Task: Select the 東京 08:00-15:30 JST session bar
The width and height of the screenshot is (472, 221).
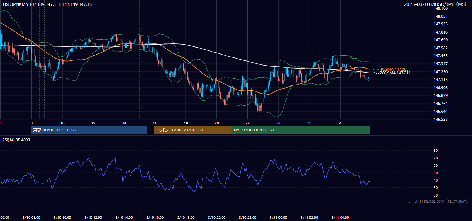Action: point(89,130)
